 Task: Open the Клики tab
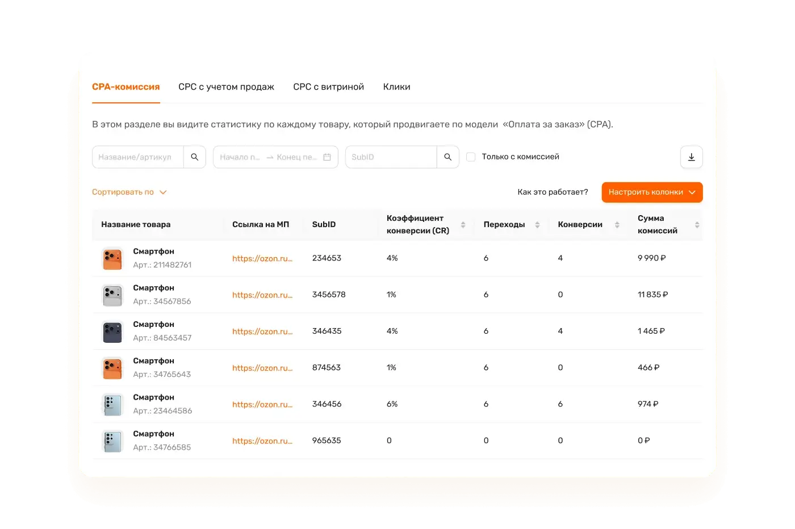pos(396,87)
